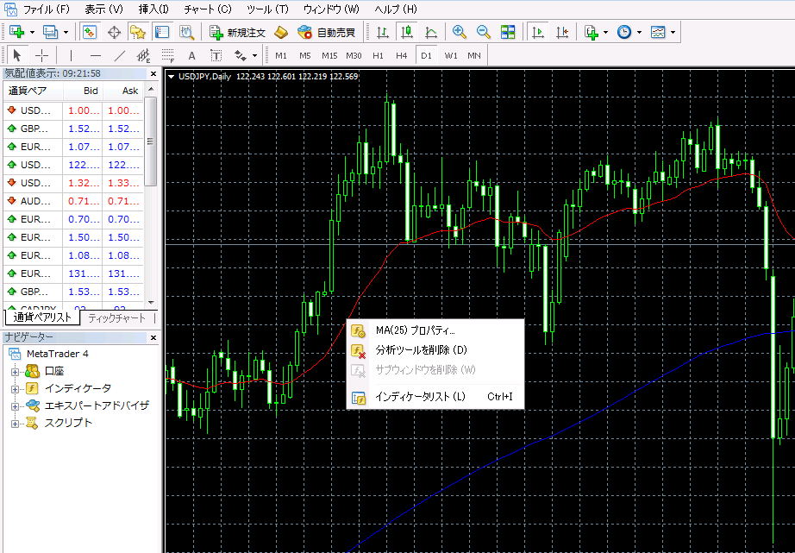Open the 挿入(I) menu
The height and width of the screenshot is (553, 795).
pos(153,9)
